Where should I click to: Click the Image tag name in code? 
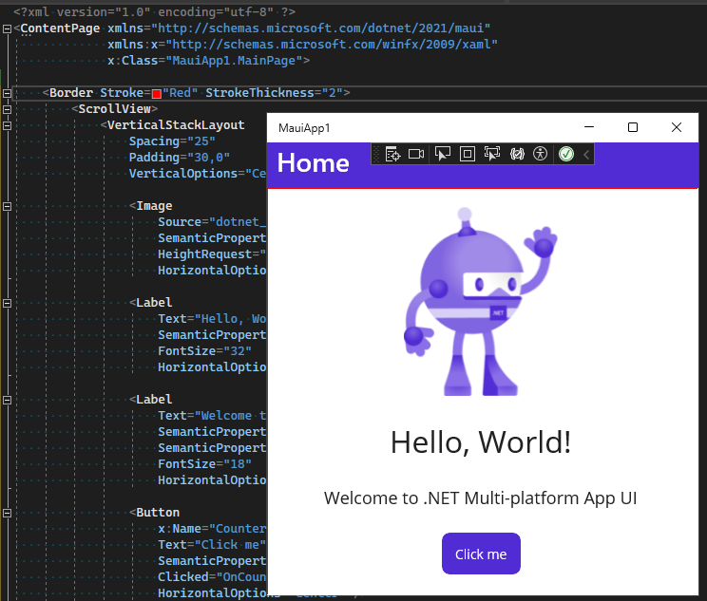154,206
